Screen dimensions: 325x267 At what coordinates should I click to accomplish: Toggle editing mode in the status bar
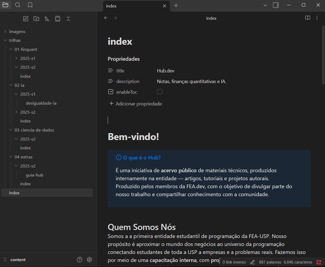click(x=252, y=262)
